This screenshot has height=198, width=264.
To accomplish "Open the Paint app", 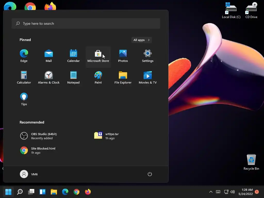I will [x=98, y=78].
